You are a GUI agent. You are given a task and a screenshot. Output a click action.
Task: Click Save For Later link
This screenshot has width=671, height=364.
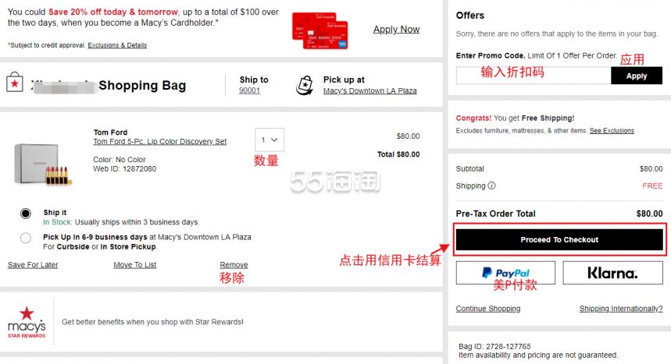click(x=33, y=265)
